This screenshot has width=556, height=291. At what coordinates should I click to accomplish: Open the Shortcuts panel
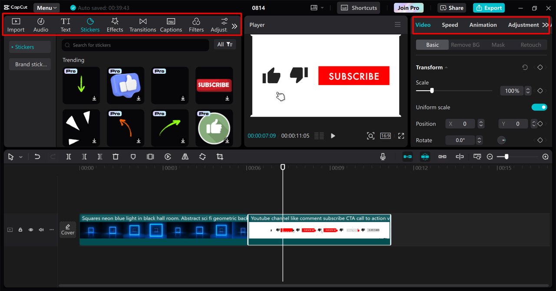(358, 8)
